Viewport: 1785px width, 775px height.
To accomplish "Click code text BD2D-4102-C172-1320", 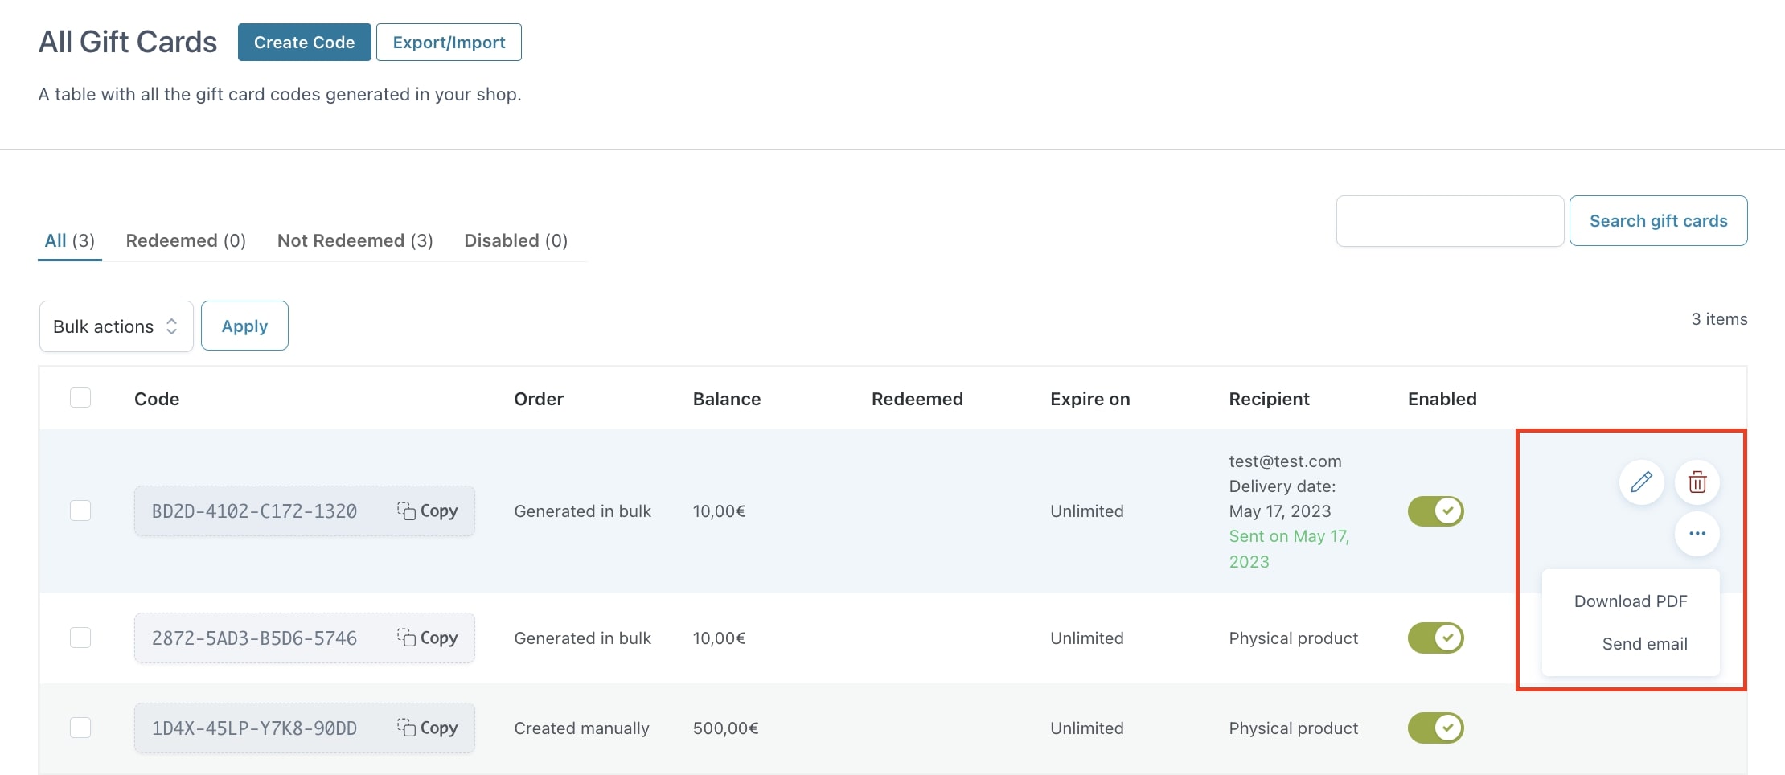I will pos(254,511).
